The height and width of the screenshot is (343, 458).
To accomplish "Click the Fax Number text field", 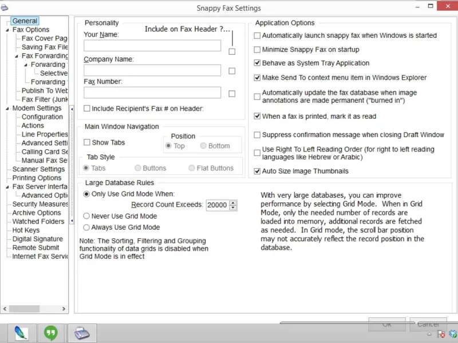I will pos(152,93).
